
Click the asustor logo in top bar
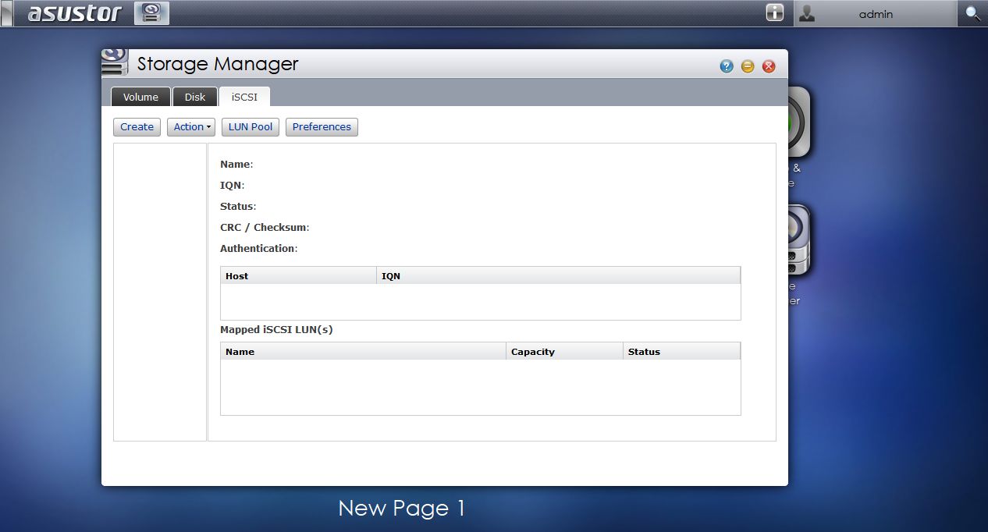[x=75, y=13]
